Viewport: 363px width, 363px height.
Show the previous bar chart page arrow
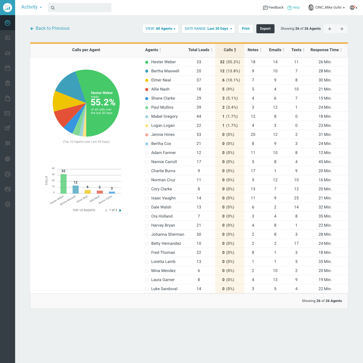[106, 210]
